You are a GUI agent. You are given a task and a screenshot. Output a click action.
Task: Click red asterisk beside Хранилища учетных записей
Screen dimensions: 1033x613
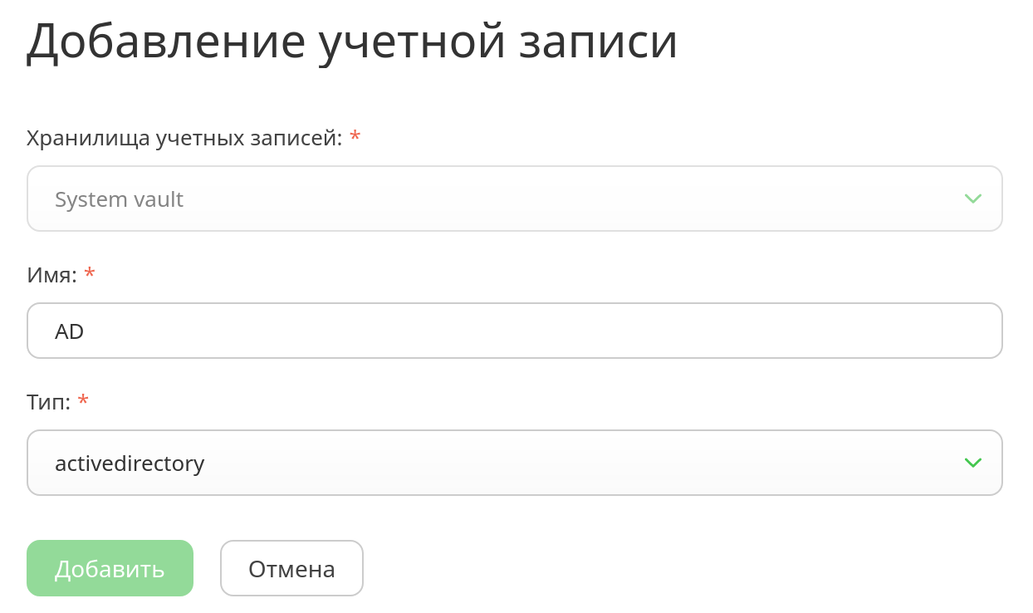point(355,136)
